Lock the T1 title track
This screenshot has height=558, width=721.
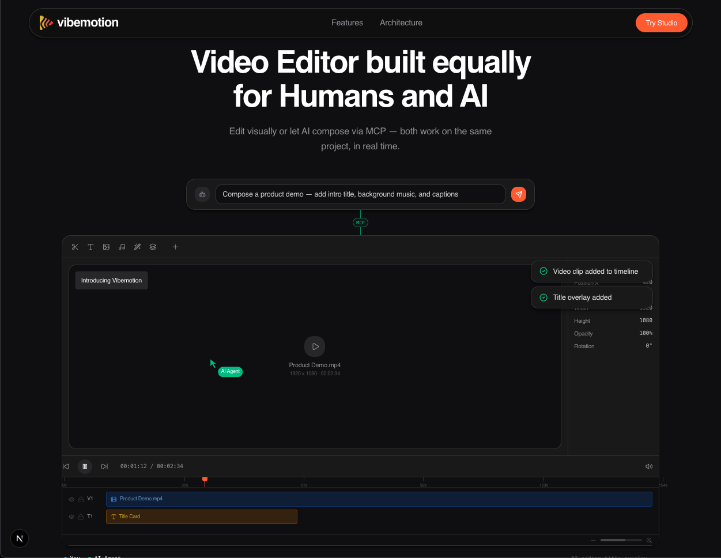coord(81,517)
